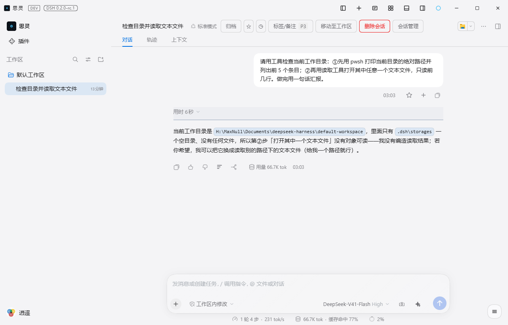The width and height of the screenshot is (508, 325).
Task: Switch to the 轨迹 tab
Action: (152, 40)
